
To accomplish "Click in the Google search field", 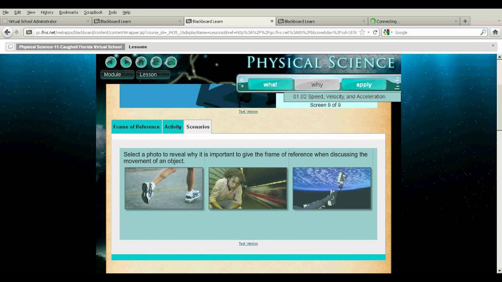I will [437, 33].
